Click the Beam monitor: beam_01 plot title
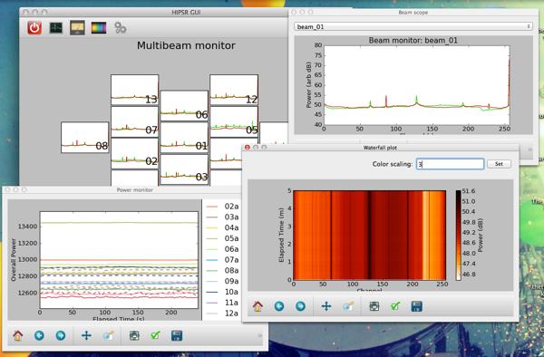This screenshot has width=544, height=357. tap(413, 41)
